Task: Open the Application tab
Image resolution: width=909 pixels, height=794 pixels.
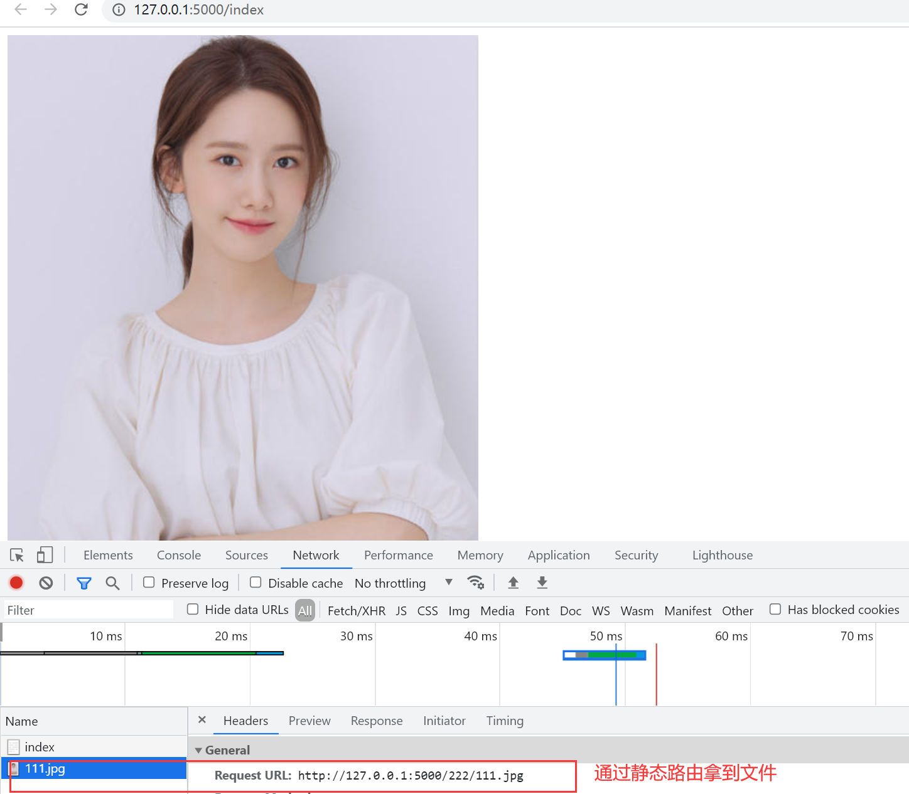Action: tap(559, 555)
